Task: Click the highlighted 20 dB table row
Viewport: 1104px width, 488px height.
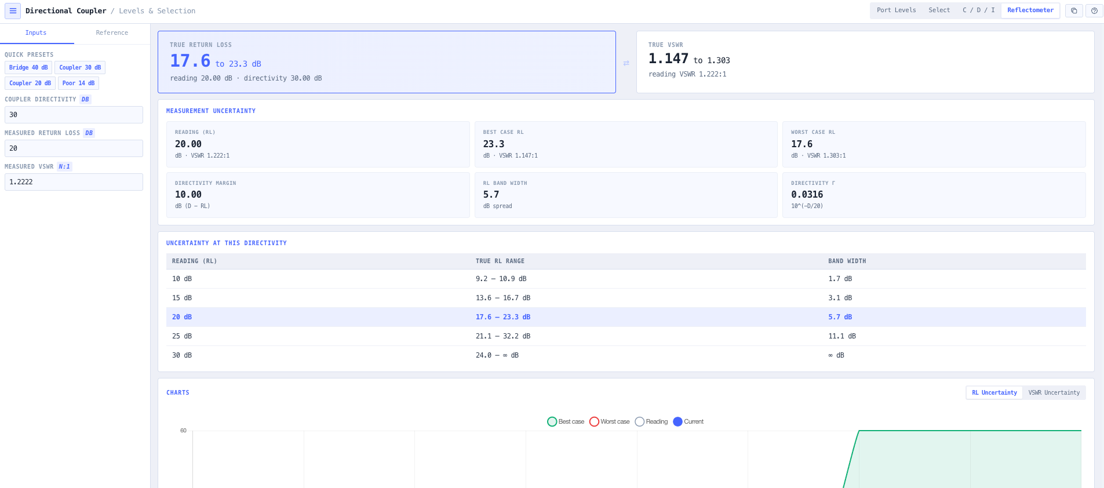Action: pyautogui.click(x=626, y=317)
